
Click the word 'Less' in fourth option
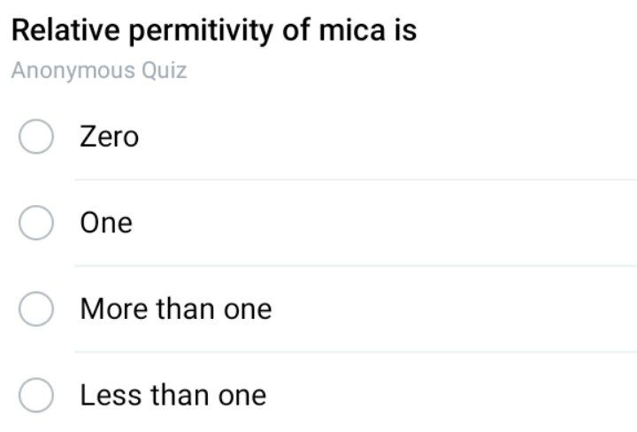point(111,395)
